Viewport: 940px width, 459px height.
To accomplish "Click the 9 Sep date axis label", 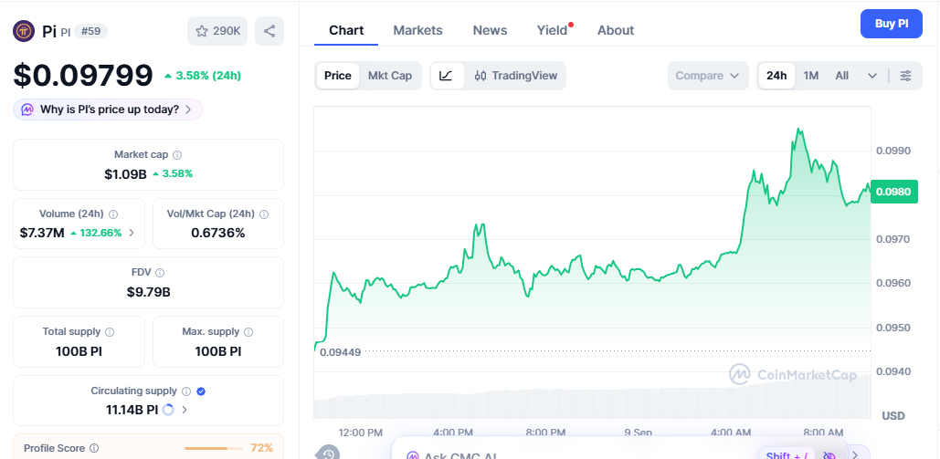I will 638,433.
